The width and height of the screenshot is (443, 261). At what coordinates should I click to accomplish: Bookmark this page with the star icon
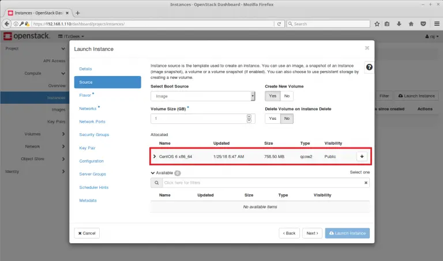click(377, 24)
